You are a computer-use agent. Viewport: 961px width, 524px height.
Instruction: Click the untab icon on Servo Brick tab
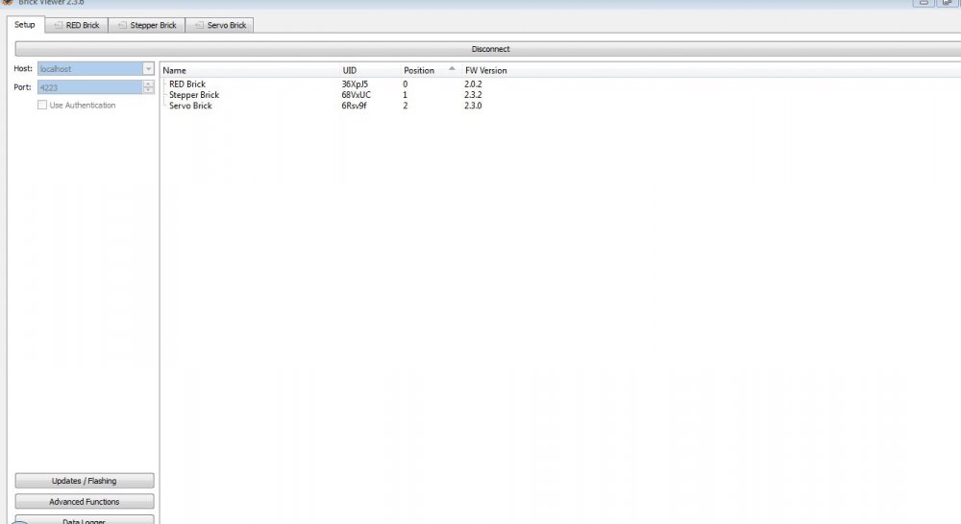pyautogui.click(x=200, y=25)
